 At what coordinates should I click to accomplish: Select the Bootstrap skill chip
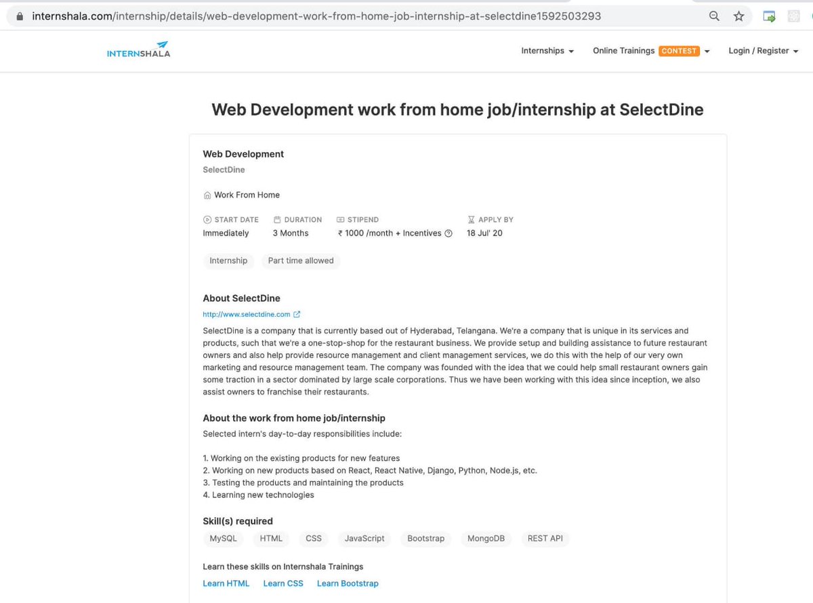click(426, 539)
